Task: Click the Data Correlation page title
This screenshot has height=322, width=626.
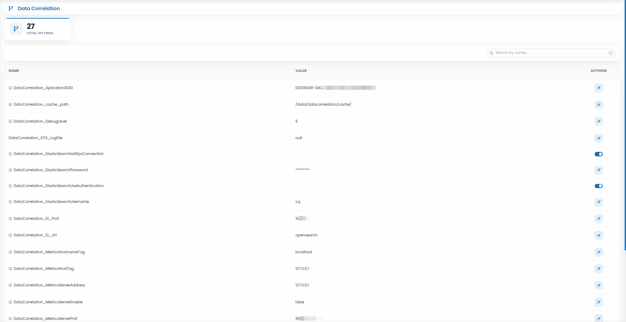Action: pyautogui.click(x=39, y=8)
